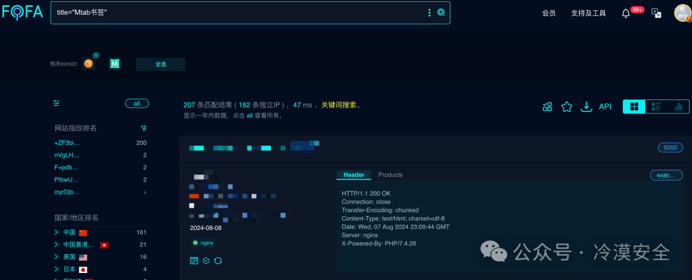The image size is (692, 280).
Task: Expand the 中国香港 region row
Action: click(x=57, y=245)
